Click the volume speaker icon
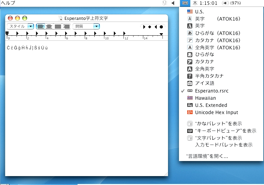The height and width of the screenshot is (185, 264). [173, 3]
